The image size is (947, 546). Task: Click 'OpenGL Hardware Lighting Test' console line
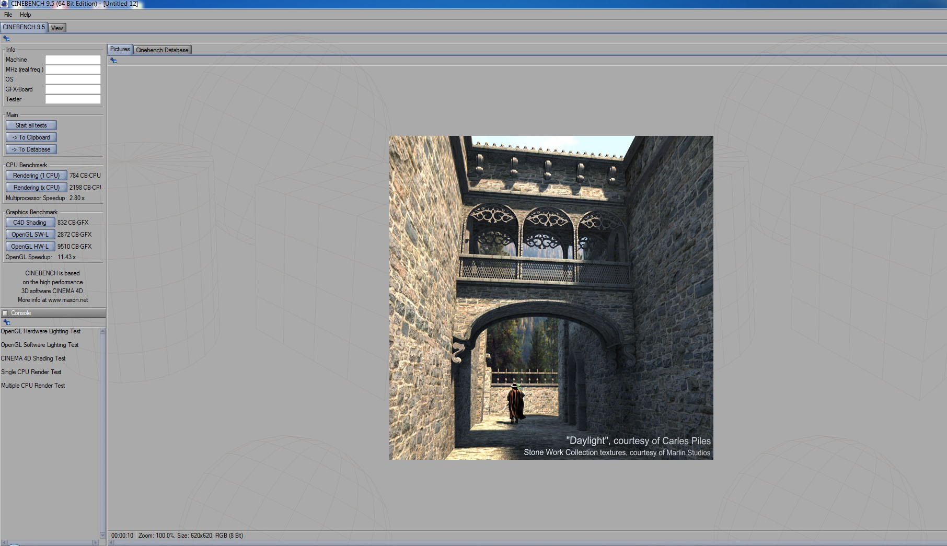click(41, 331)
